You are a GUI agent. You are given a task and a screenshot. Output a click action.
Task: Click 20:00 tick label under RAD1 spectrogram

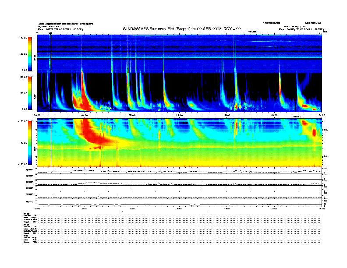274,115
